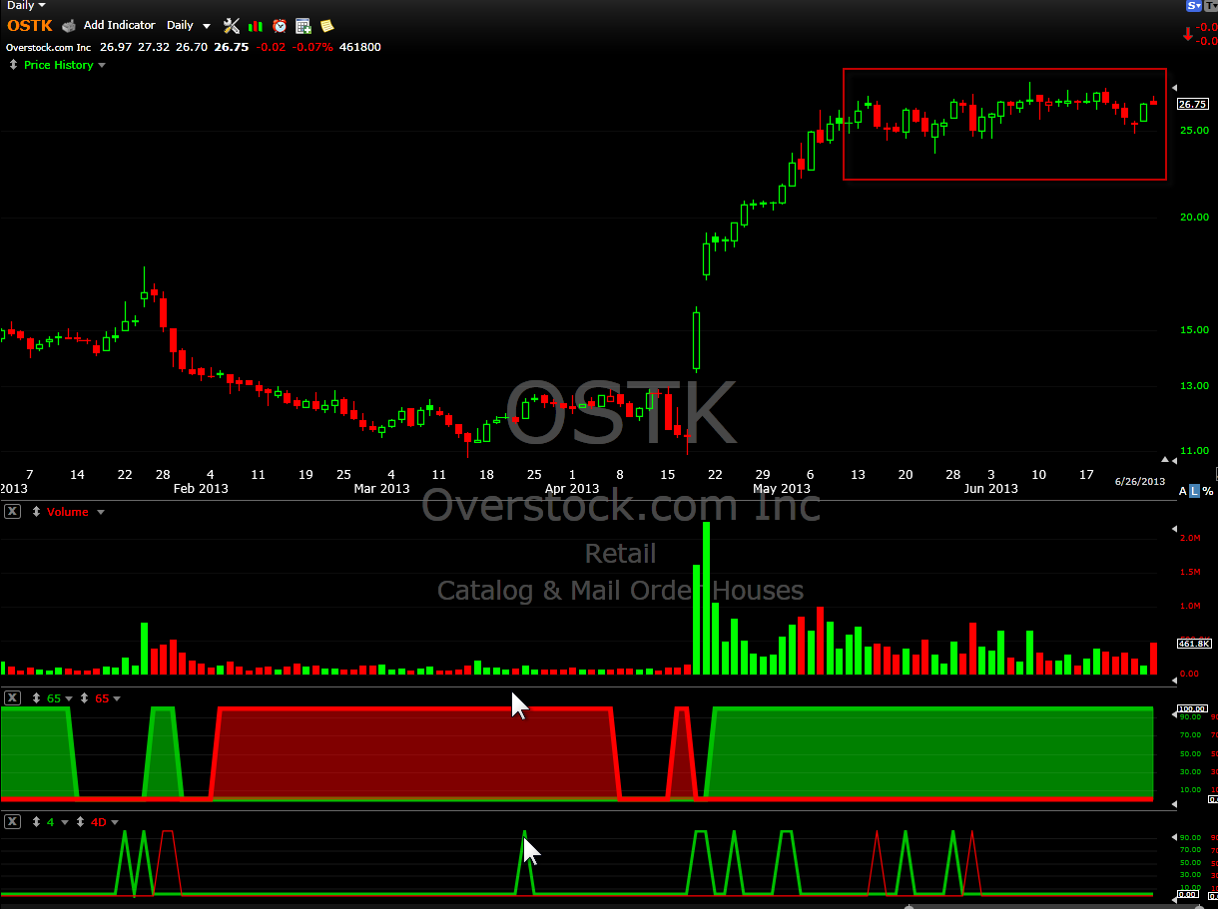Screen dimensions: 1218x909
Task: Expand the Volume indicator dropdown arrow
Action: pyautogui.click(x=101, y=512)
